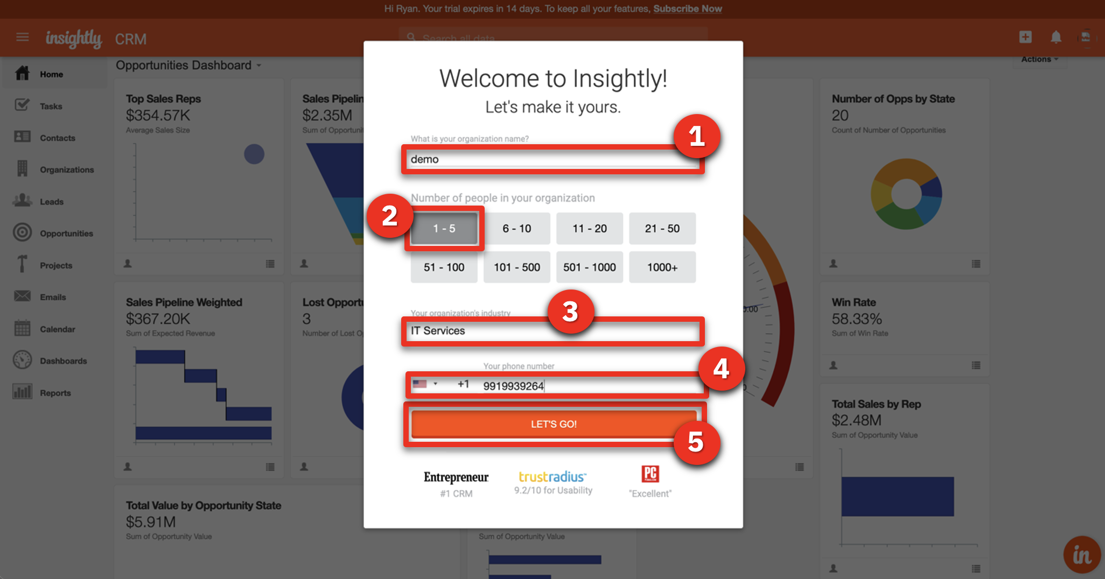Go to Tasks in sidebar
Screen dimensions: 1105x579
point(51,106)
